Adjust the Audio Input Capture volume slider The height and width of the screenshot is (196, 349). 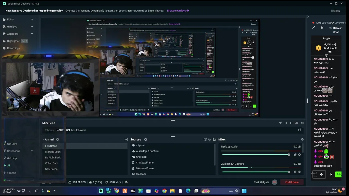[x=256, y=172]
